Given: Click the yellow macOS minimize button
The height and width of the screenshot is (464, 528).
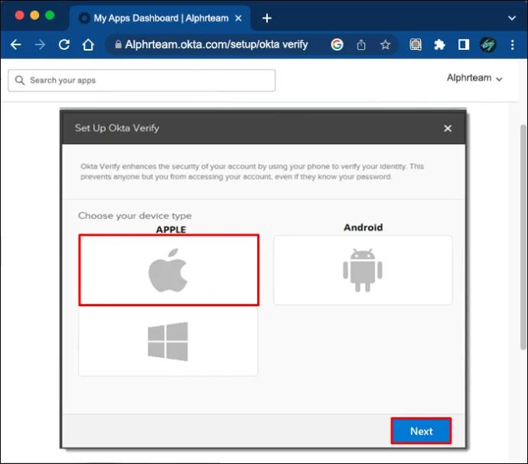Looking at the screenshot, I should (34, 15).
